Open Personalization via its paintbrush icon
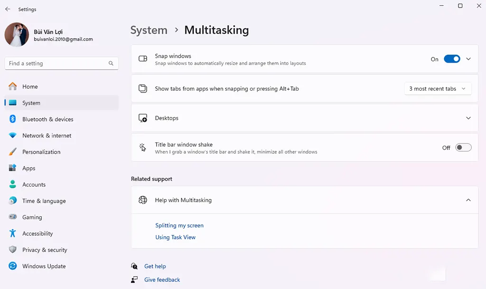 pyautogui.click(x=13, y=152)
